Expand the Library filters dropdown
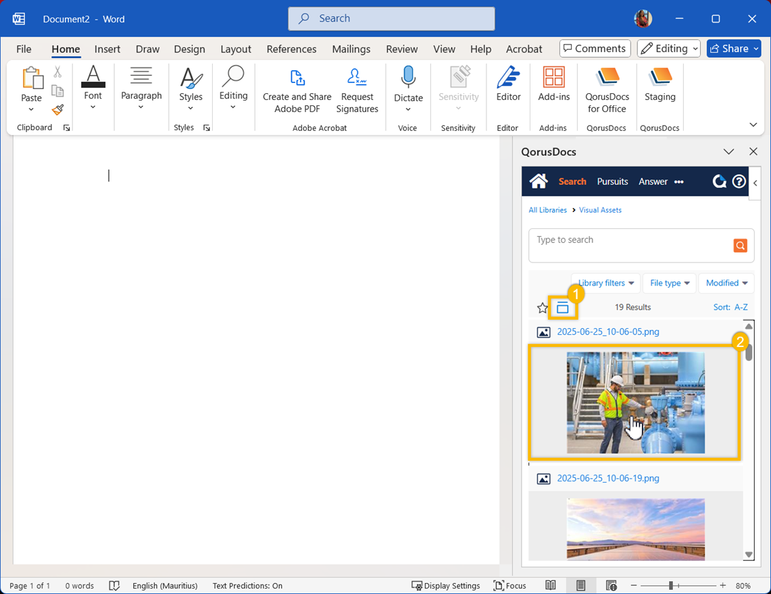This screenshot has height=594, width=771. 605,283
